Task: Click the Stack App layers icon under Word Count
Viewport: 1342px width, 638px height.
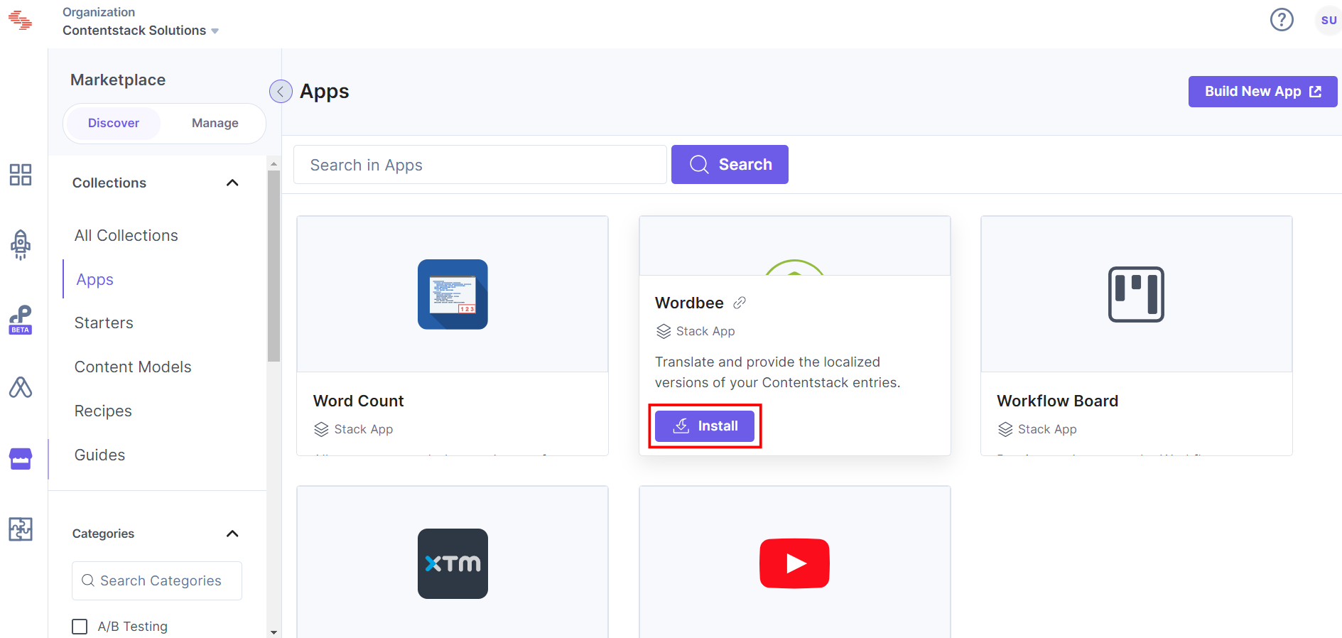Action: pos(321,429)
